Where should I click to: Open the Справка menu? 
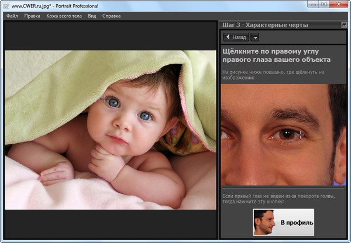coord(111,16)
